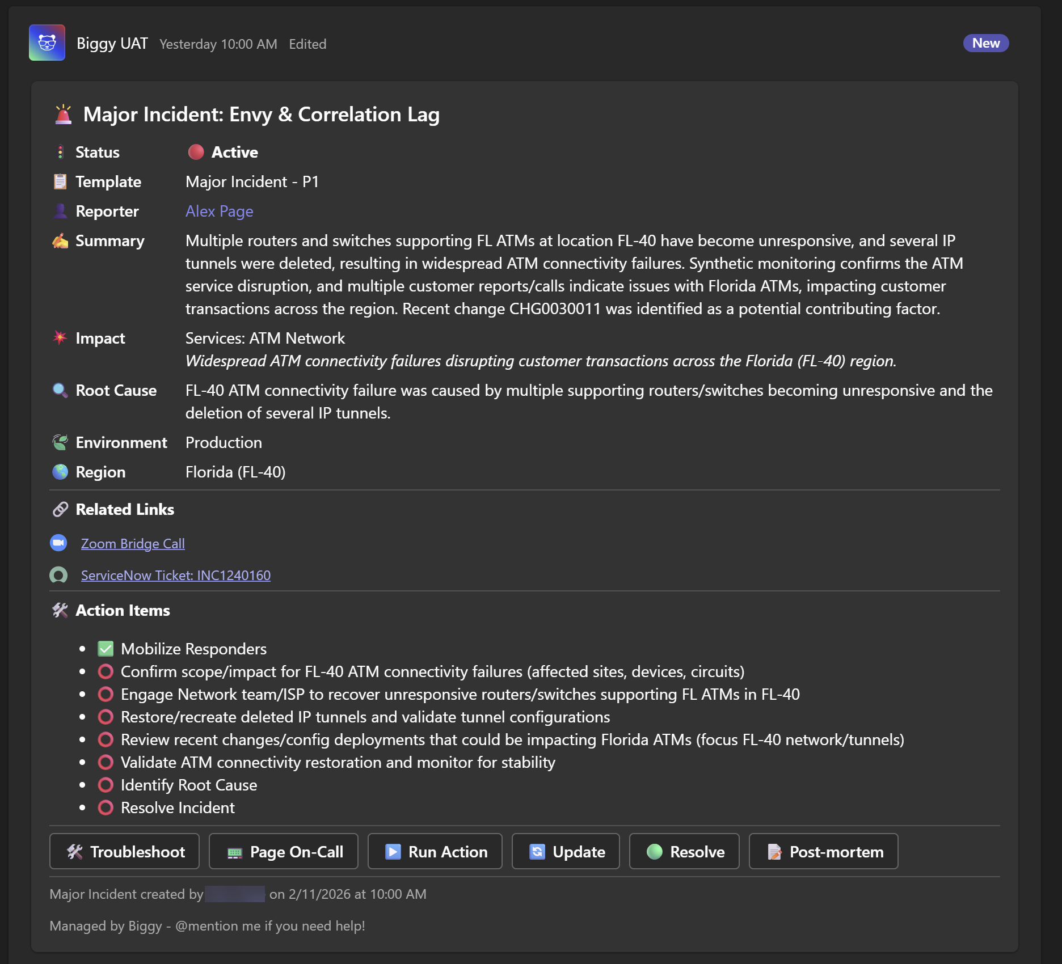Mark Resolve Incident item as complete
This screenshot has width=1062, height=964.
(106, 807)
